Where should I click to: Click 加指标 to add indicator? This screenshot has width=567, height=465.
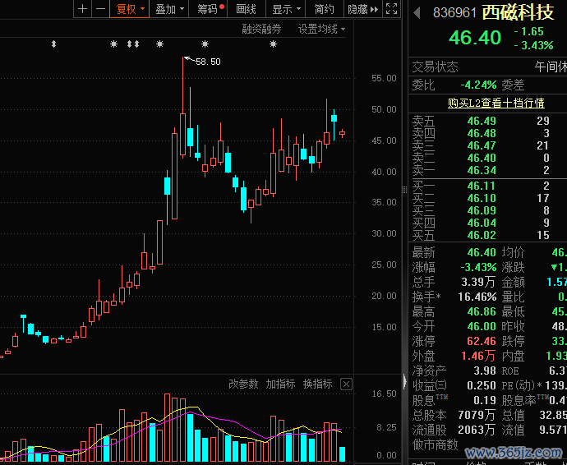[x=280, y=384]
